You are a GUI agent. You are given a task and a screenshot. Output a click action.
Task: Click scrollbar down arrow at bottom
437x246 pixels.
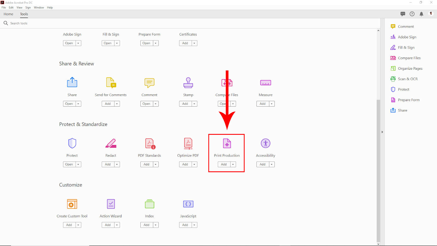tap(378, 244)
